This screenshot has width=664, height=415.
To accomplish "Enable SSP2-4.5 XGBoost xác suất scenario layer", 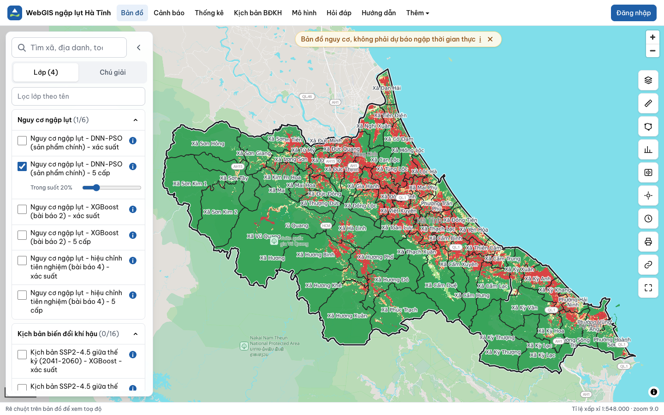I will pos(22,355).
